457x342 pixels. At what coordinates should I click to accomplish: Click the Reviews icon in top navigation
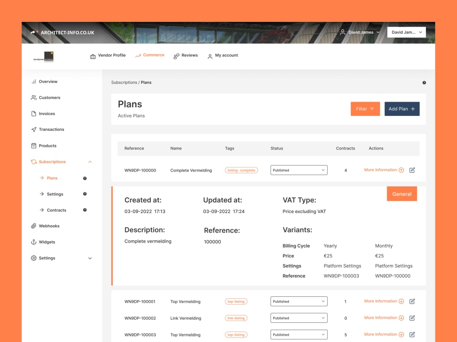point(176,57)
